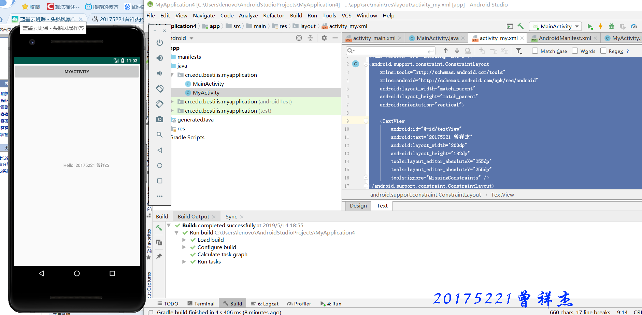642x315 pixels.
Task: Collapse cn.edu.besti.is.myapplication package
Action: click(172, 75)
